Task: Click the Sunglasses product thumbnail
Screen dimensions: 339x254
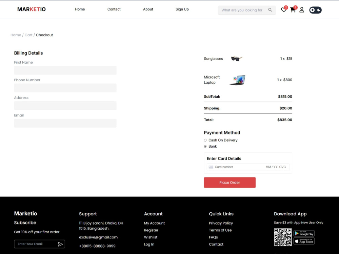Action: tap(237, 59)
